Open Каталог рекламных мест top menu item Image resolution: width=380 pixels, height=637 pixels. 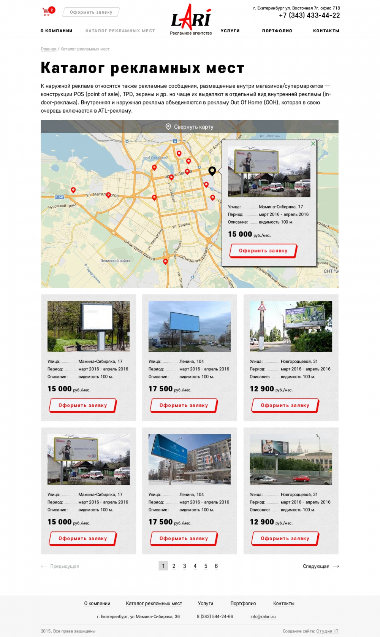pyautogui.click(x=120, y=31)
